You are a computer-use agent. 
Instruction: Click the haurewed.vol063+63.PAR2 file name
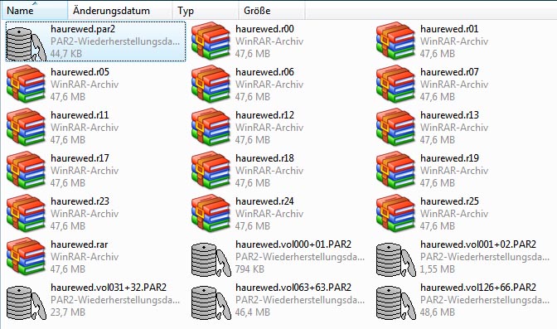tap(293, 287)
